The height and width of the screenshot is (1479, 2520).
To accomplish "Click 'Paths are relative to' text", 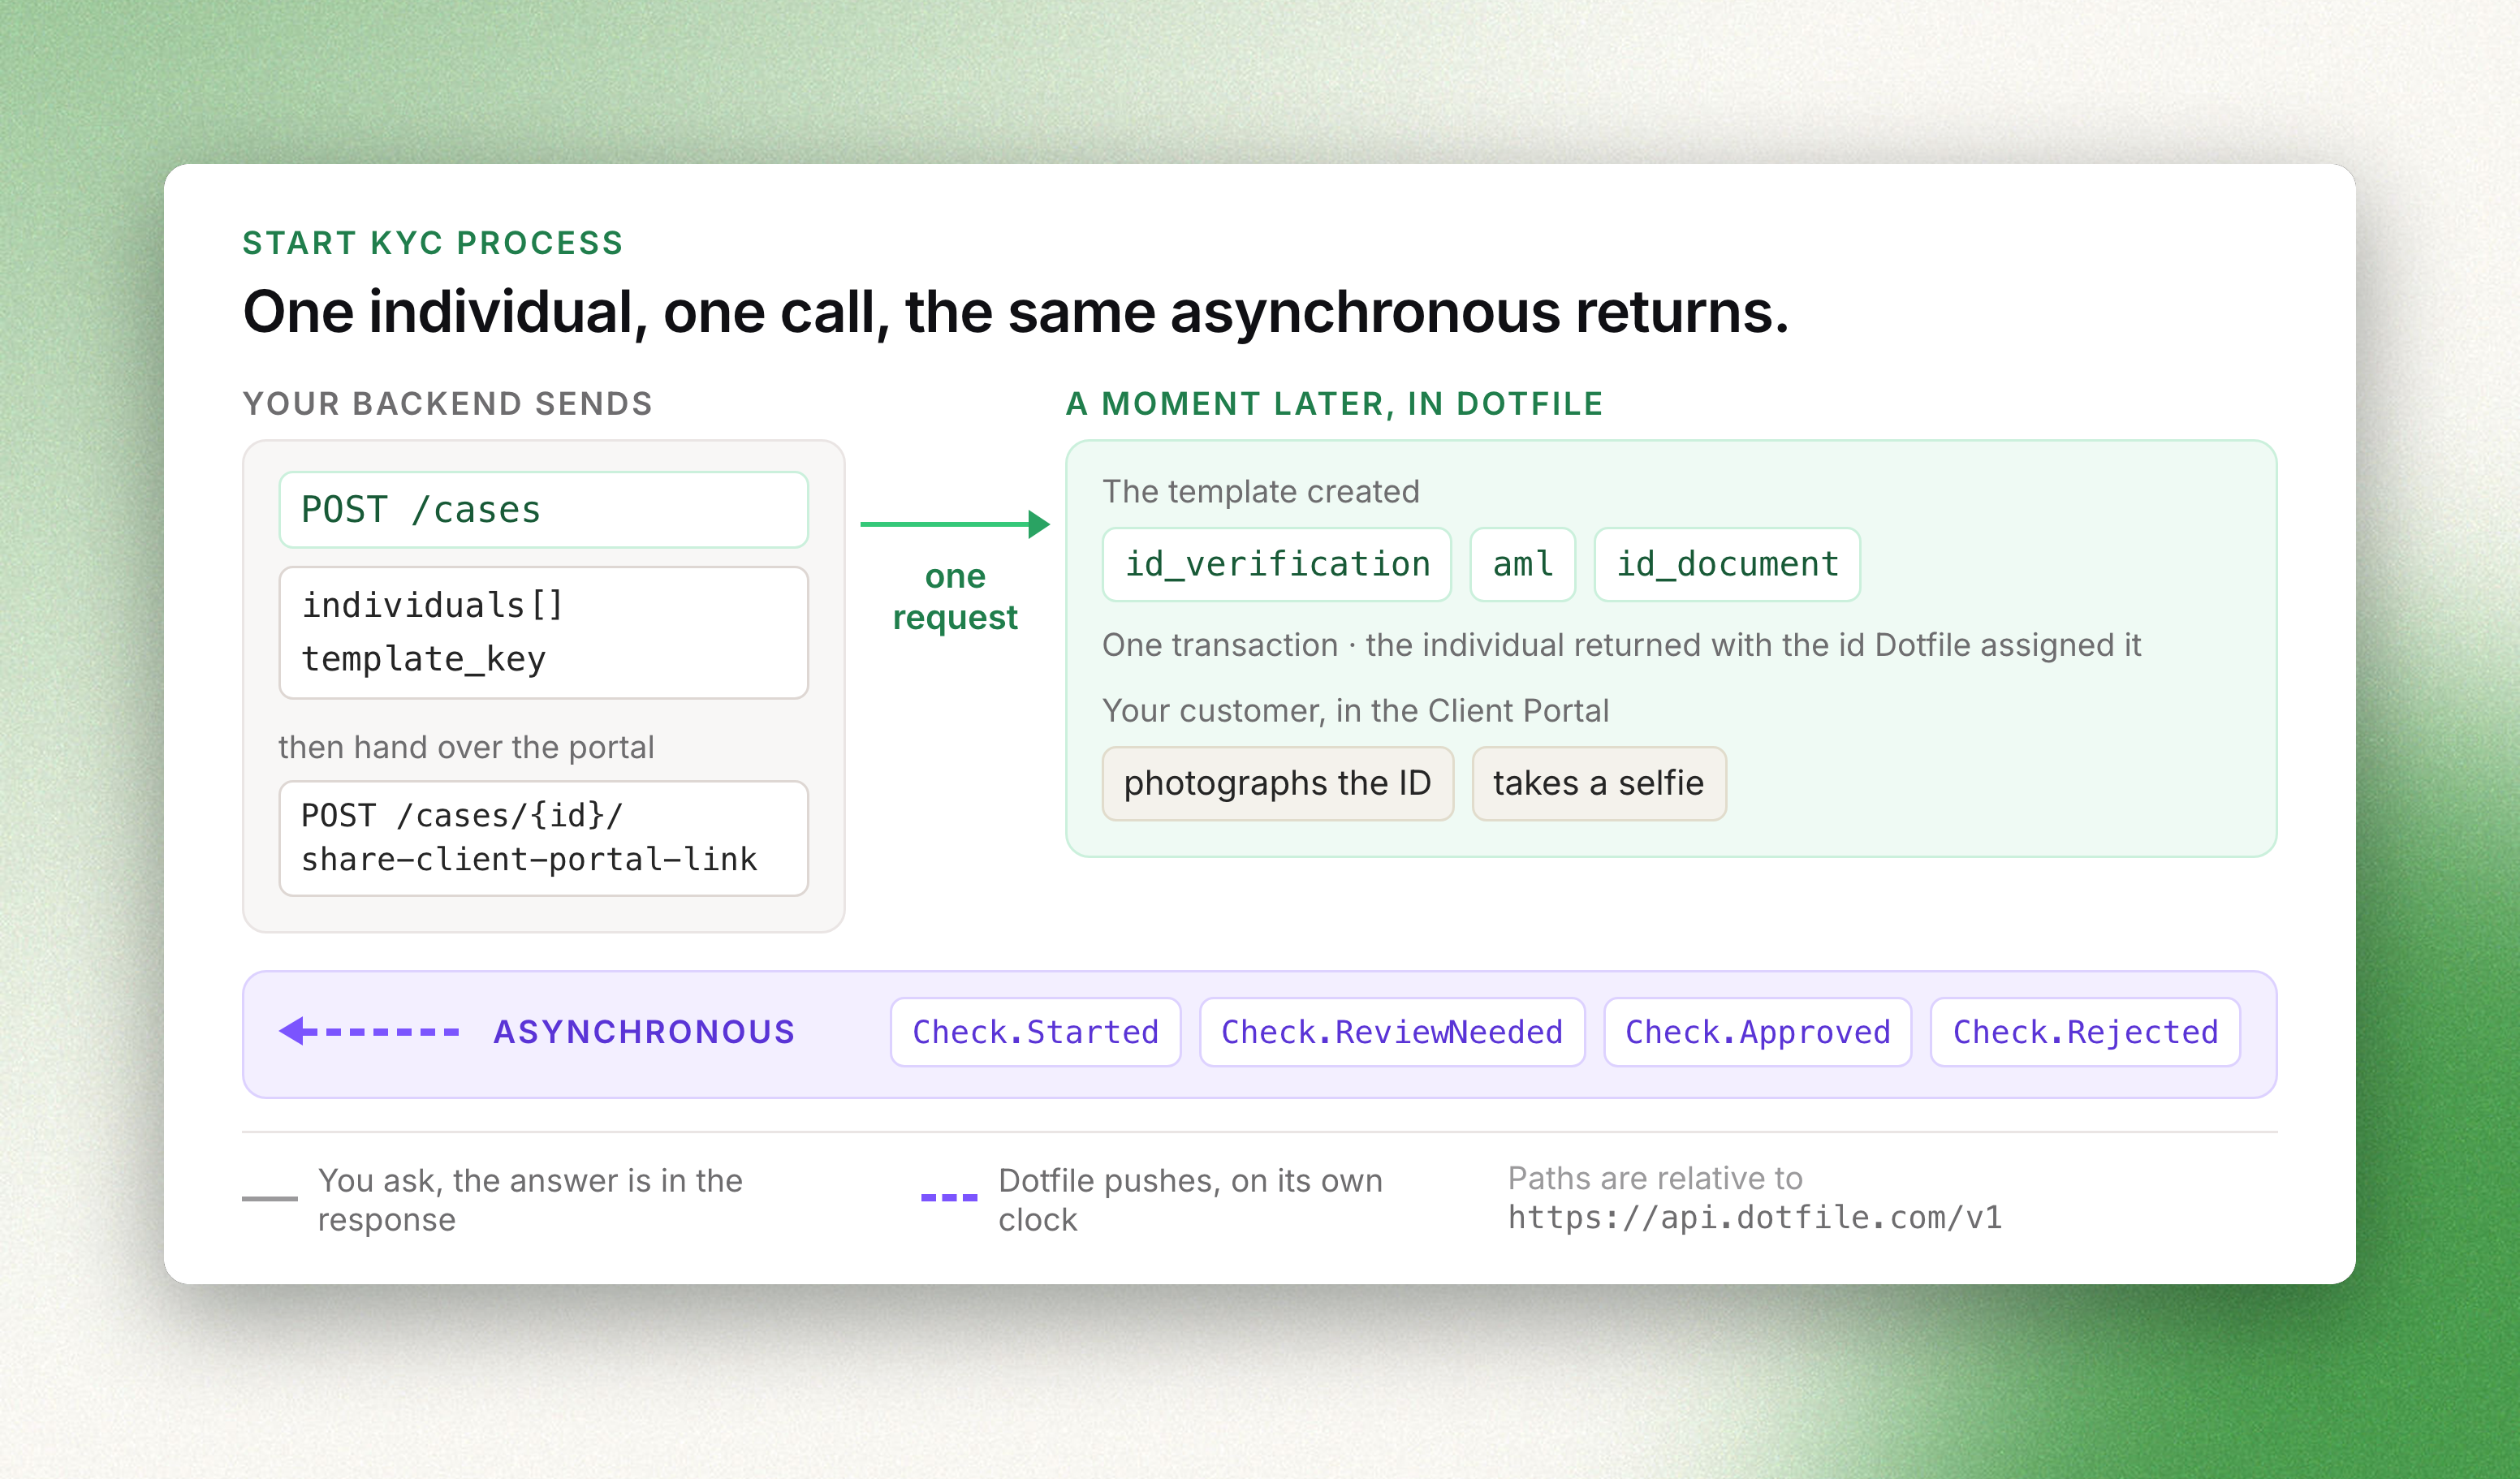I will (1655, 1178).
